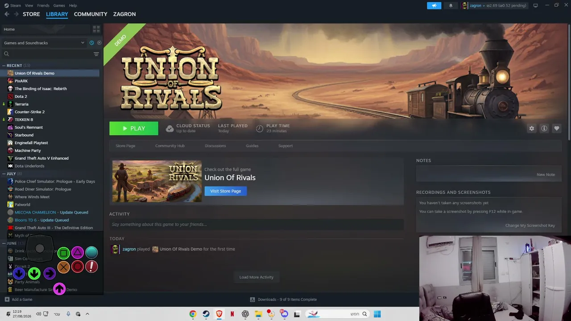571x321 pixels.
Task: Show hidden system tray icons
Action: [87, 314]
